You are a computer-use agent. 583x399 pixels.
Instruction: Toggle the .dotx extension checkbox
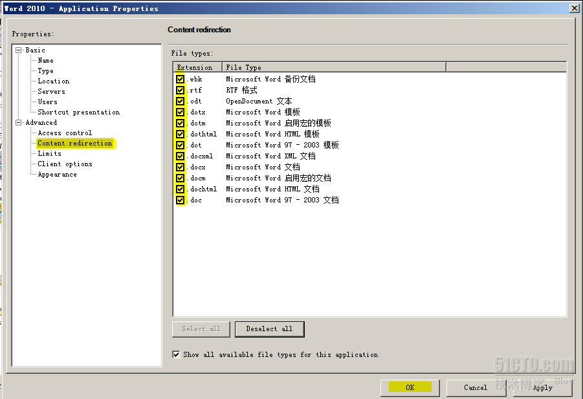click(181, 112)
